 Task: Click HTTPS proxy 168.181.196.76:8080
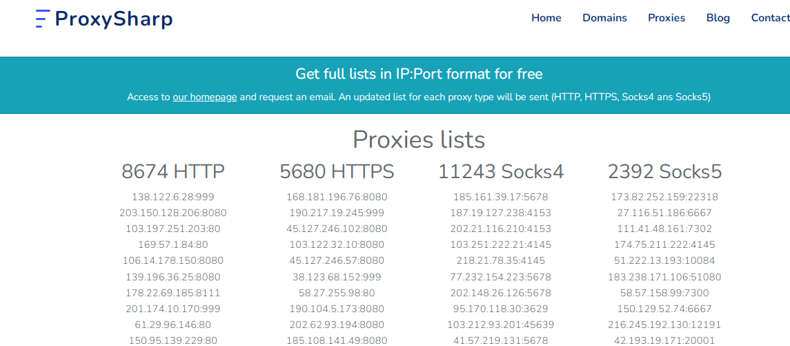(x=337, y=198)
